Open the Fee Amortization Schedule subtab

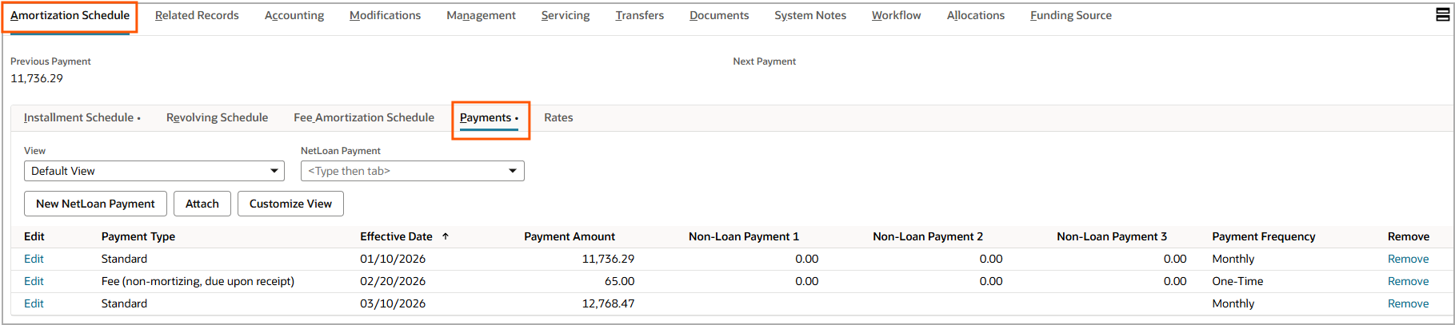coord(363,117)
